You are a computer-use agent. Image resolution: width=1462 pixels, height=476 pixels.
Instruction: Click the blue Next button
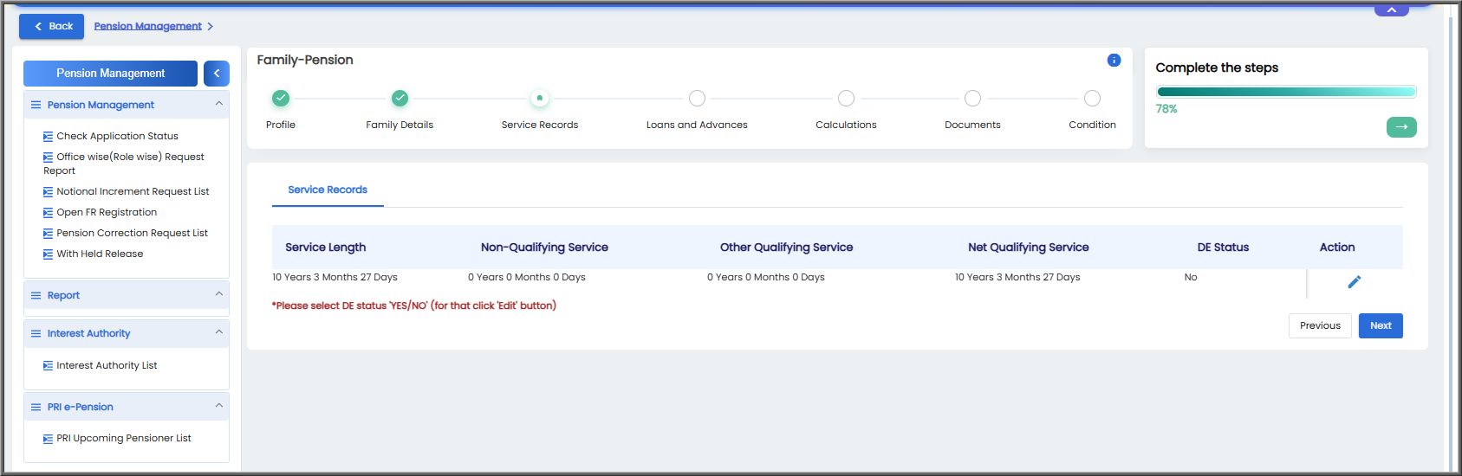tap(1381, 325)
